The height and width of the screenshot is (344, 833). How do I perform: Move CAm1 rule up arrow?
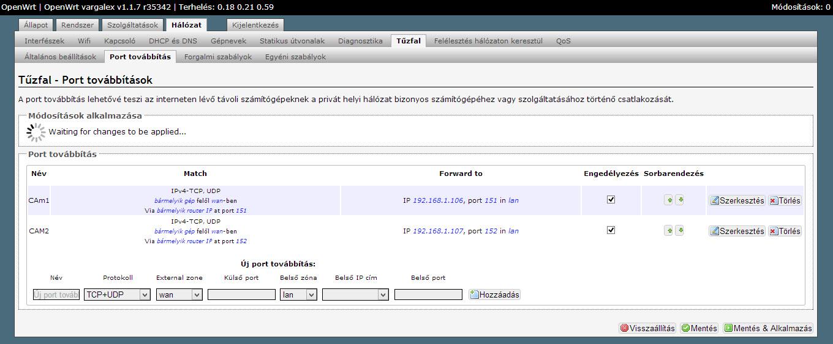[668, 200]
